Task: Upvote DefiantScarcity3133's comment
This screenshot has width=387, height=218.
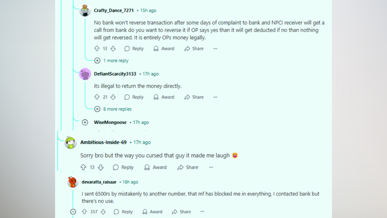Action: 97,97
